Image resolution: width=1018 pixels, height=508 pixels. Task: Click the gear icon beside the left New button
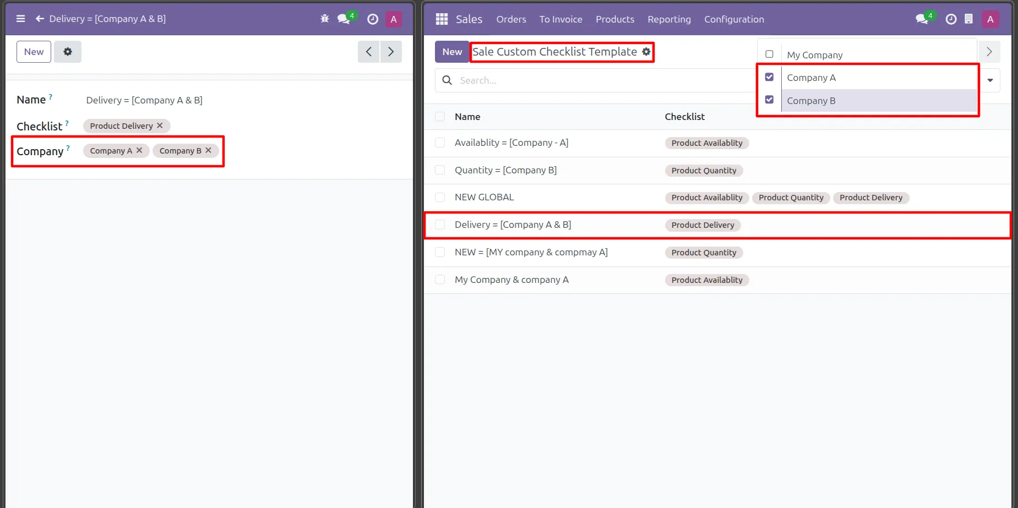coord(68,52)
